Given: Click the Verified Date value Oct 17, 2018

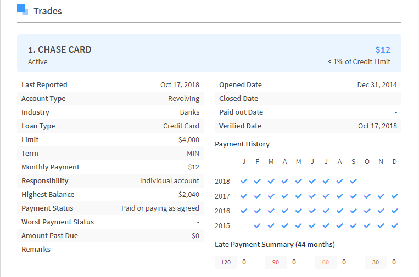Looking at the screenshot, I should click(x=377, y=126).
